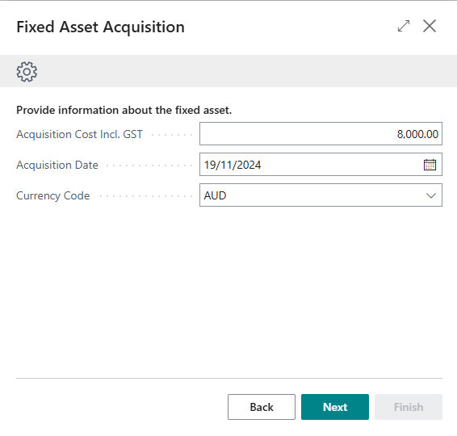This screenshot has width=457, height=436.
Task: Click the Acquisition Cost Incl. GST label
Action: pos(79,134)
